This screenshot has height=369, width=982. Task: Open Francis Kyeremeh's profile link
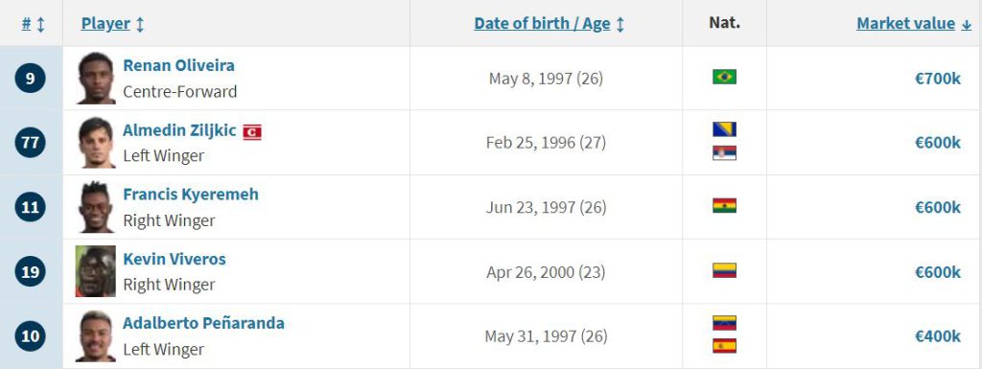(x=191, y=195)
